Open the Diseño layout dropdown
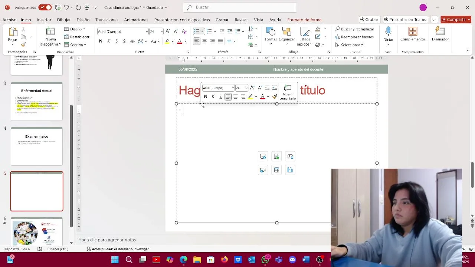The height and width of the screenshot is (267, 475). pyautogui.click(x=75, y=29)
